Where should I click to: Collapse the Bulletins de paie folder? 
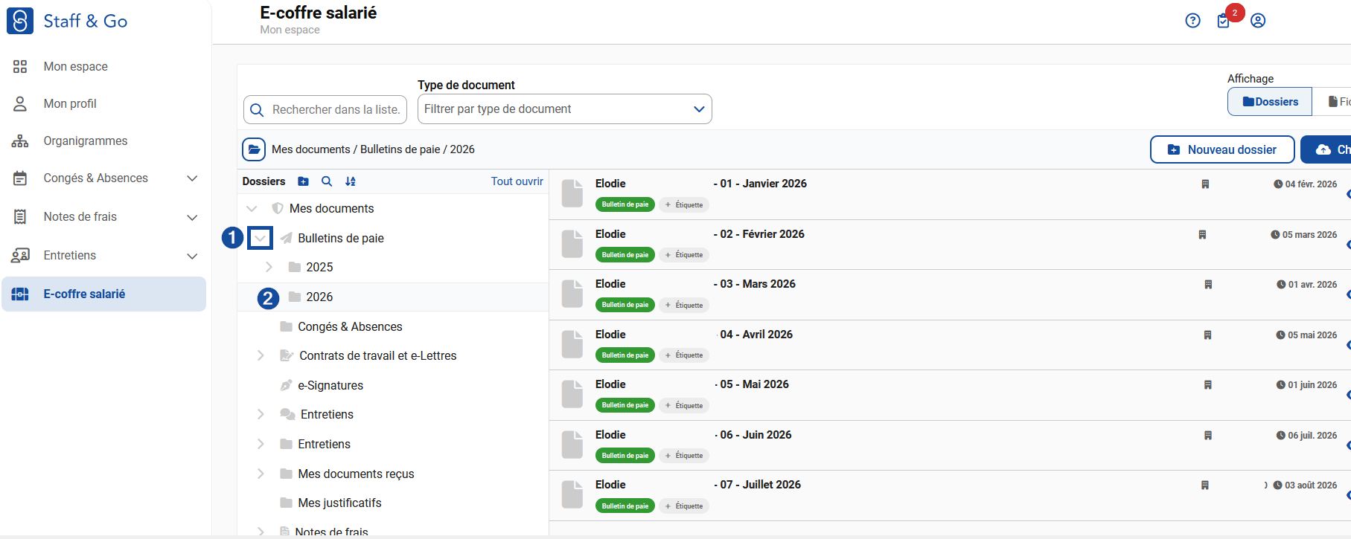[x=260, y=238]
